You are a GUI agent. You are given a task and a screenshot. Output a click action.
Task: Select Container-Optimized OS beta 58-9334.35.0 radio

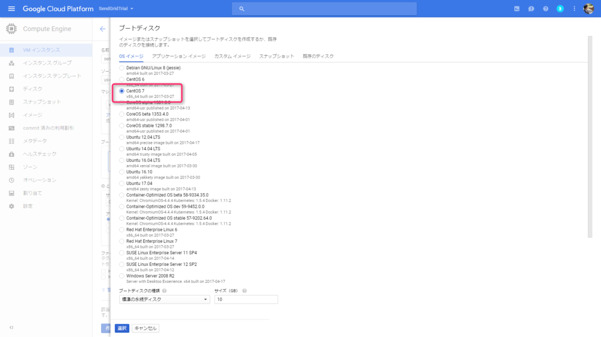click(x=121, y=195)
